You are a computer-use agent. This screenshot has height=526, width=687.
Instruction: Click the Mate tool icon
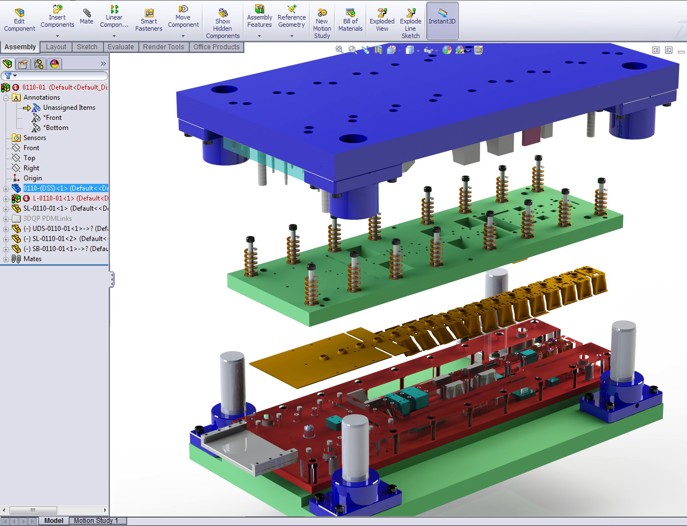(87, 17)
